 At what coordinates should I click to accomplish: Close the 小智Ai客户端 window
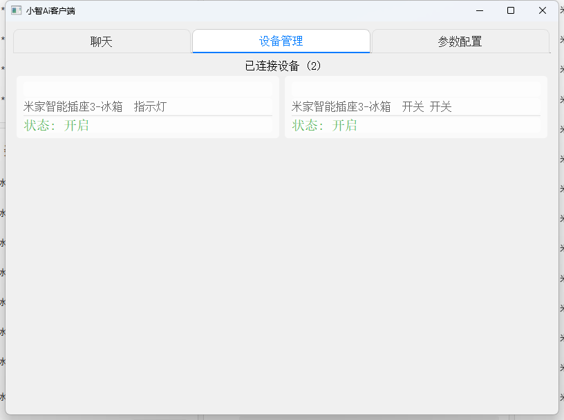coord(543,10)
